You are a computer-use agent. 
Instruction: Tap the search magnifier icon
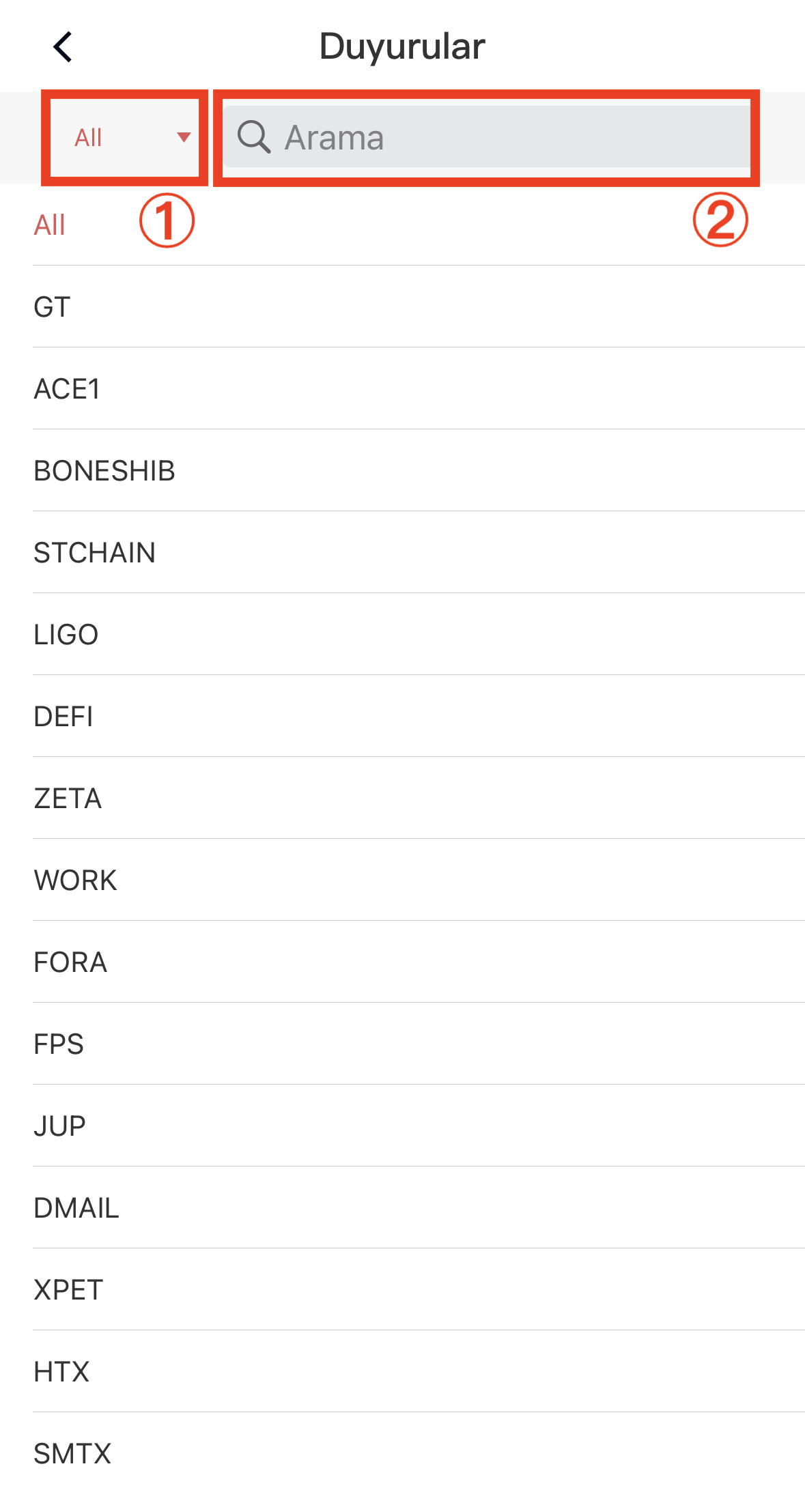tap(254, 137)
